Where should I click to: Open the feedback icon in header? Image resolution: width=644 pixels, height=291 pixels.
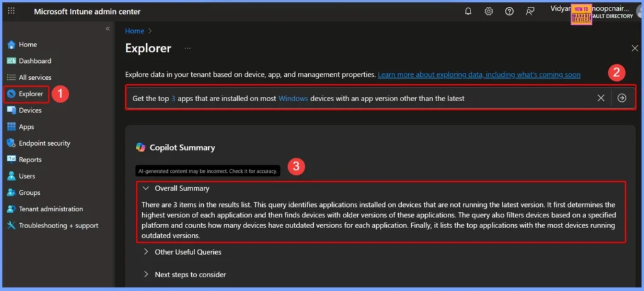click(530, 11)
